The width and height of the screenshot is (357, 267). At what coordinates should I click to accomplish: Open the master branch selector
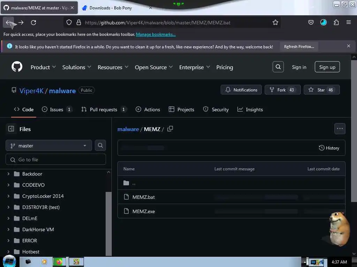tap(49, 146)
